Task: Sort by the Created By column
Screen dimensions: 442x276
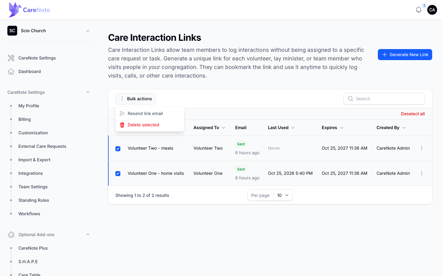Action: click(x=391, y=128)
